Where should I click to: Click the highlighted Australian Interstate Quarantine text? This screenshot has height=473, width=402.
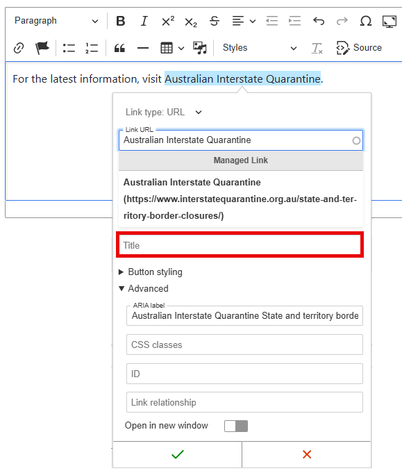242,78
